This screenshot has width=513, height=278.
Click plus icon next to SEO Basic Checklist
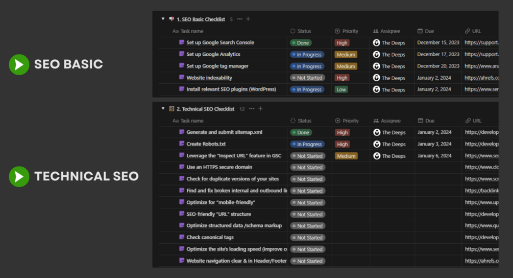(248, 19)
